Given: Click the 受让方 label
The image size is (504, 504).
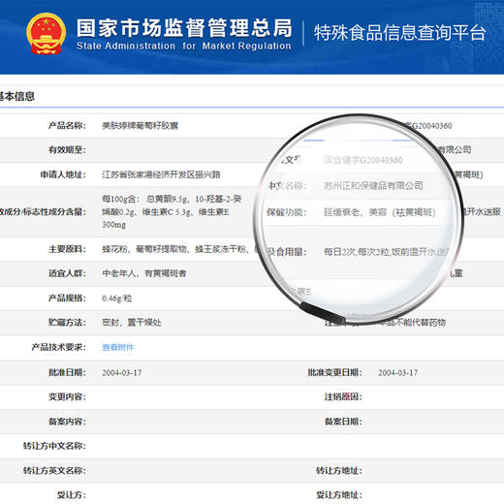Looking at the screenshot, I should click(x=72, y=495).
